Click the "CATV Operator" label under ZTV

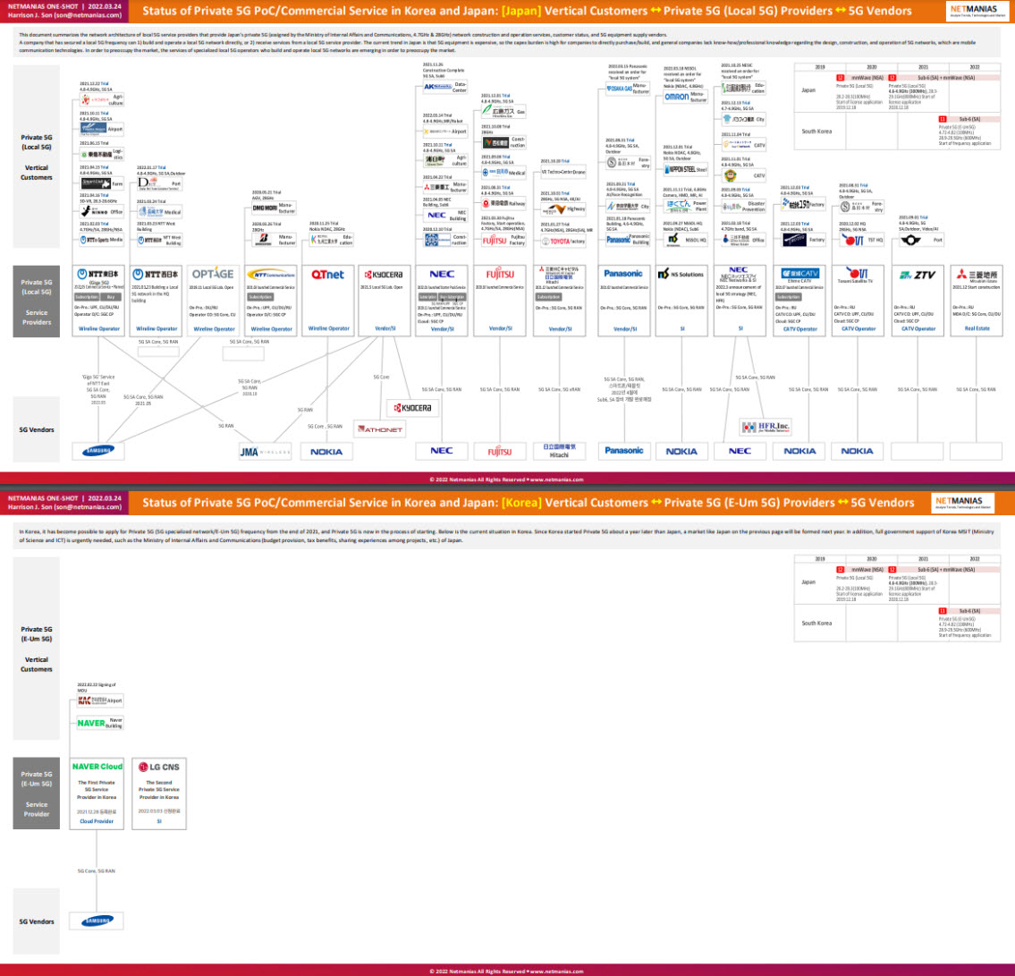pos(918,329)
